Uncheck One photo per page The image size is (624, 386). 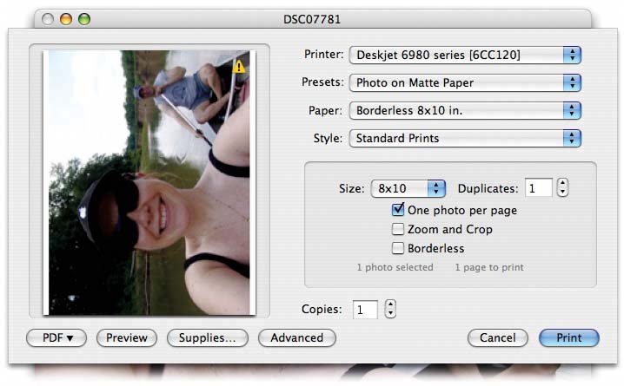(x=398, y=210)
